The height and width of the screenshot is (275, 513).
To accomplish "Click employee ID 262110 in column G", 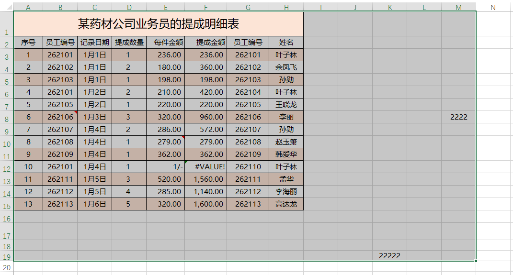I will pyautogui.click(x=248, y=167).
